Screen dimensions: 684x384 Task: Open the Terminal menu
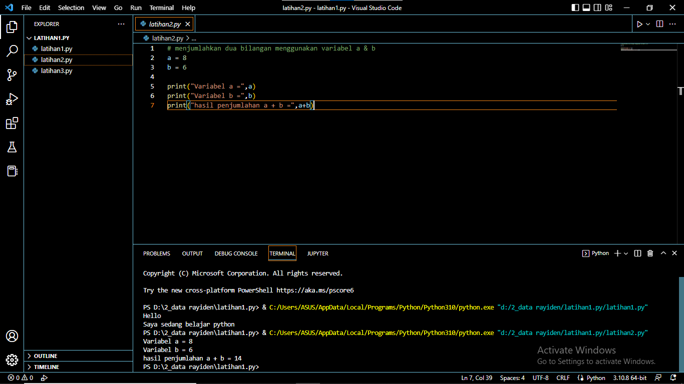(x=161, y=7)
